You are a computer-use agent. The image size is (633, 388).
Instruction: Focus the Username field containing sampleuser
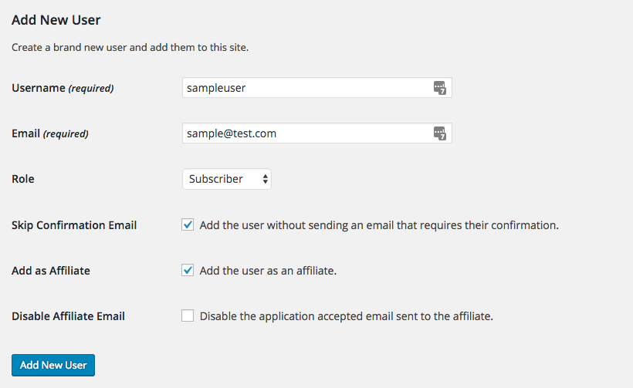pos(306,88)
